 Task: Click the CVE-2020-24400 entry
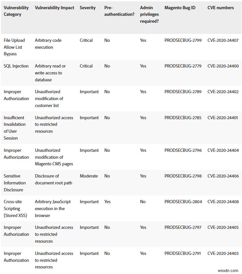[x=223, y=66]
